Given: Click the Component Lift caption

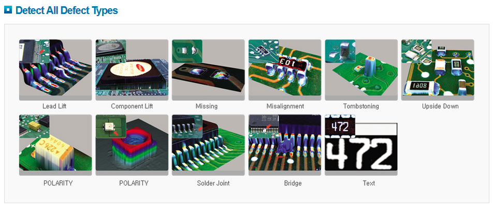Looking at the screenshot, I should coord(132,106).
